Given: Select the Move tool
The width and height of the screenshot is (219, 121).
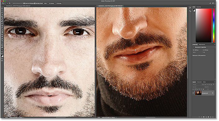Looking at the screenshot, I should point(2,8).
